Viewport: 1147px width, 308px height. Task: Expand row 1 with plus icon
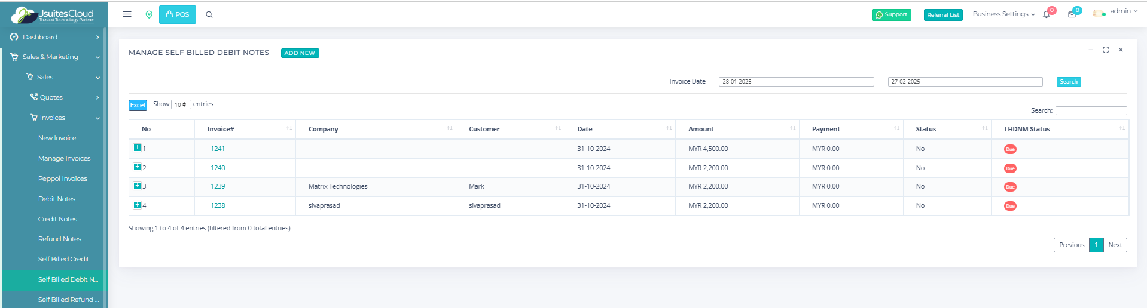(x=137, y=148)
